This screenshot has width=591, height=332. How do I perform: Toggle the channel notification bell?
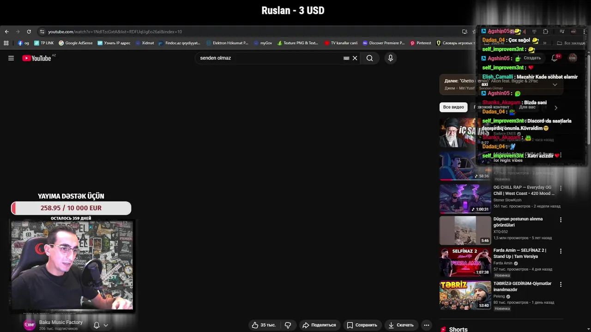(96, 325)
